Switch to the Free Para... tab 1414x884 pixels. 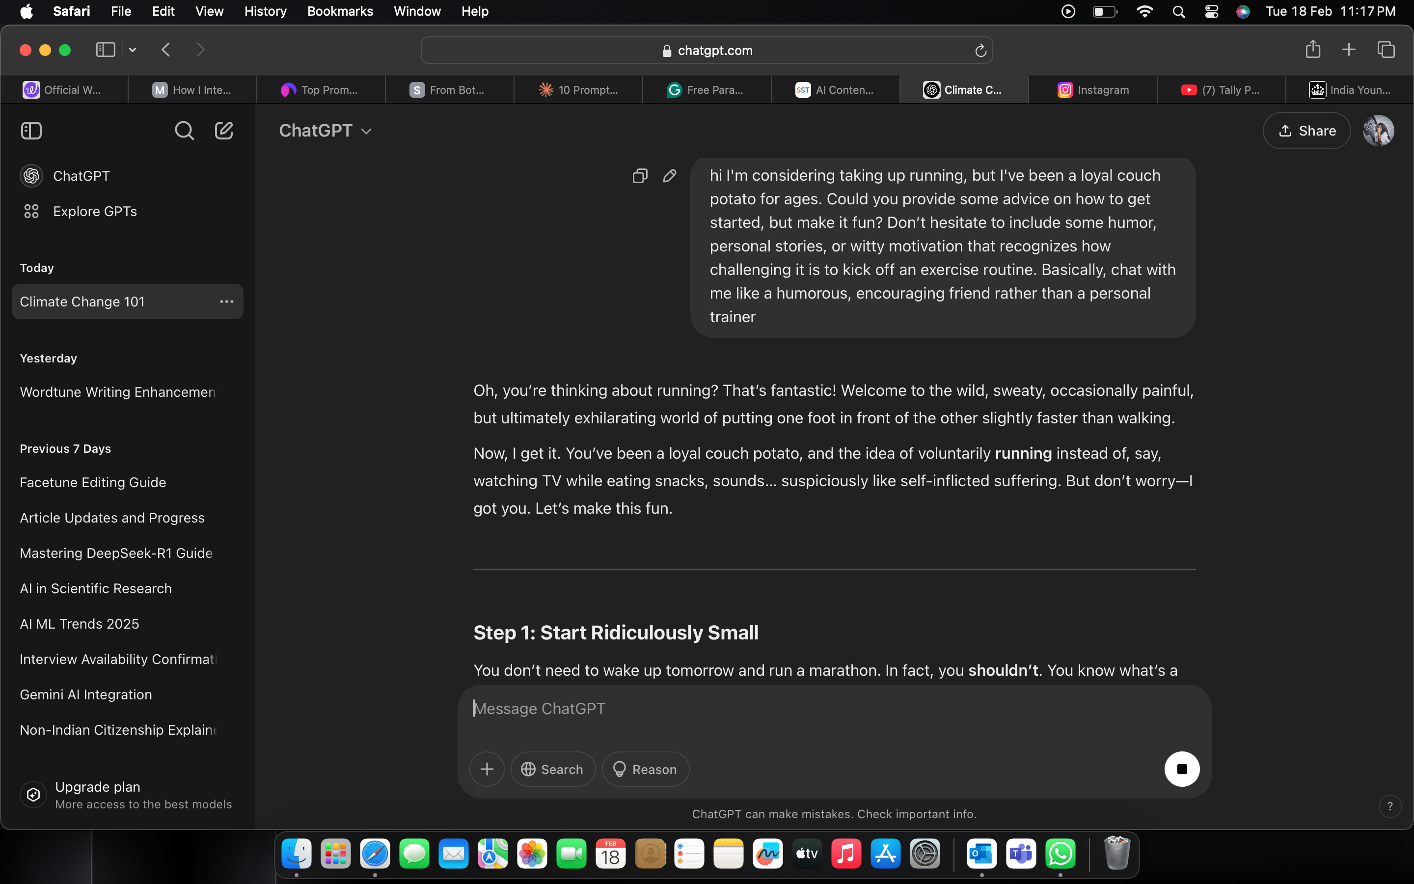[707, 89]
